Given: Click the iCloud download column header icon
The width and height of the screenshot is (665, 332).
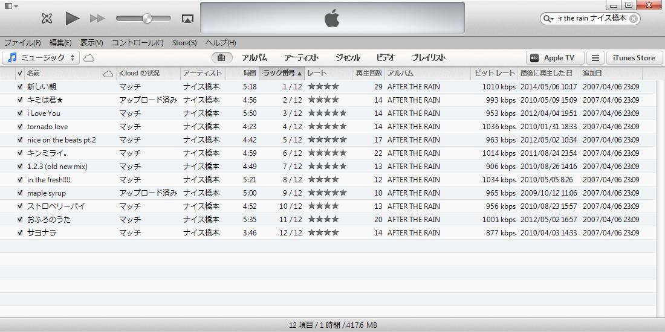Looking at the screenshot, I should point(108,74).
